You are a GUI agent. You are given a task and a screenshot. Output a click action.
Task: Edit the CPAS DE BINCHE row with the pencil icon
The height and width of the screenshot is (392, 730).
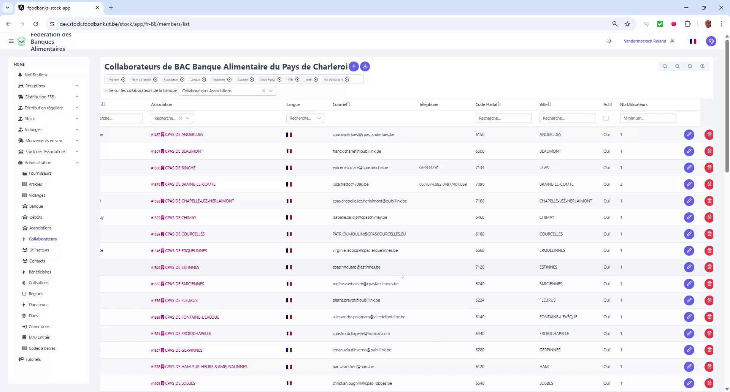(689, 168)
